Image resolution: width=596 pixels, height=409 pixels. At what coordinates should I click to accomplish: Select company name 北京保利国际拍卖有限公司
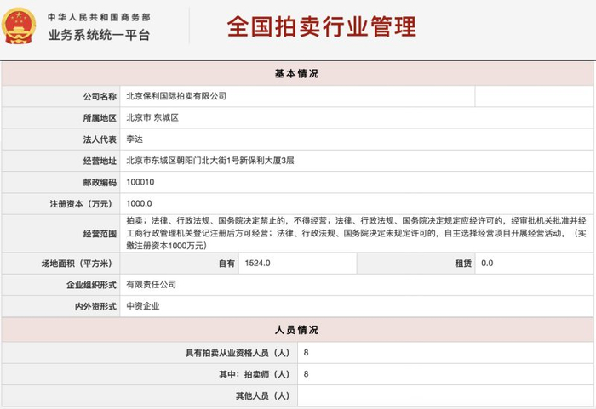[x=176, y=96]
